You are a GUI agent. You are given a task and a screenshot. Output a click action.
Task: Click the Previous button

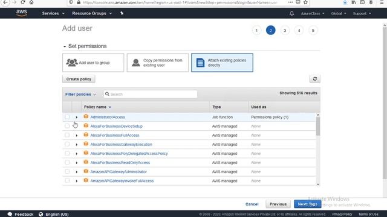coord(278,204)
